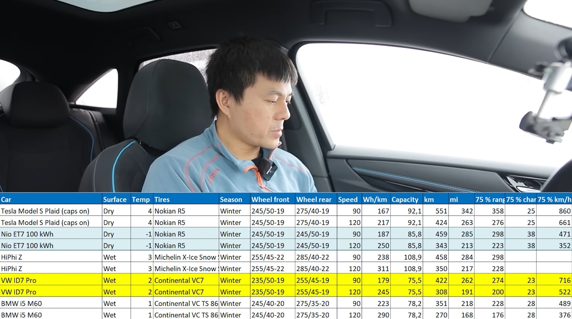Select Nio ET7 100 kWh cell with 250 Wh/km

[51, 246]
